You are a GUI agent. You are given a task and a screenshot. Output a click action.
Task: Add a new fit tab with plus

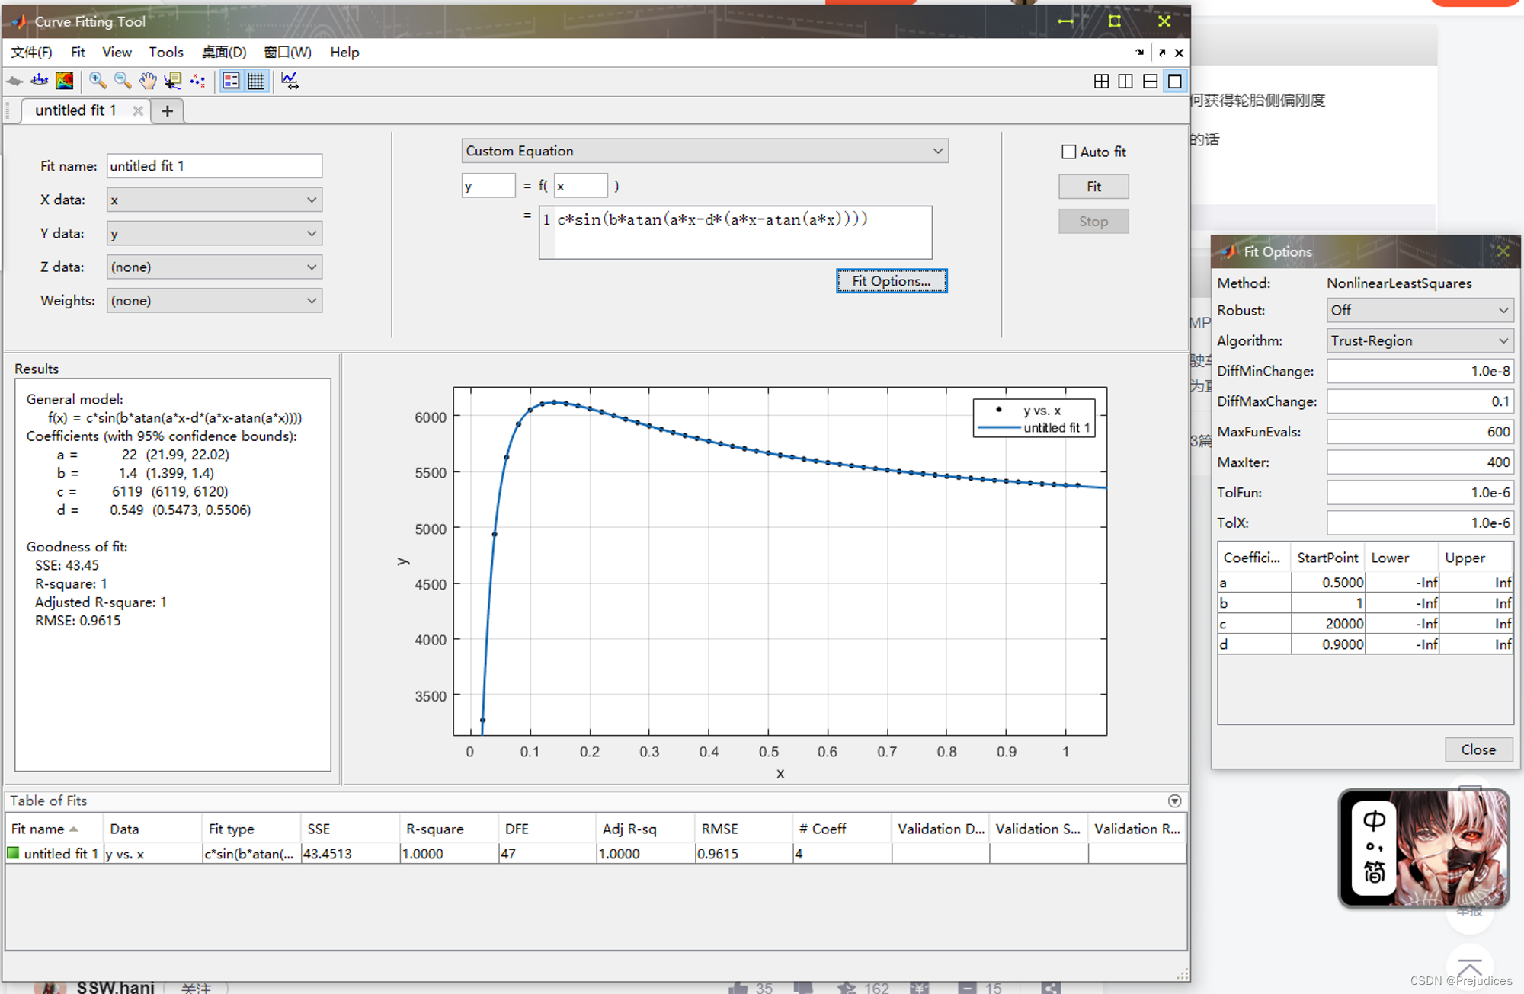tap(168, 111)
